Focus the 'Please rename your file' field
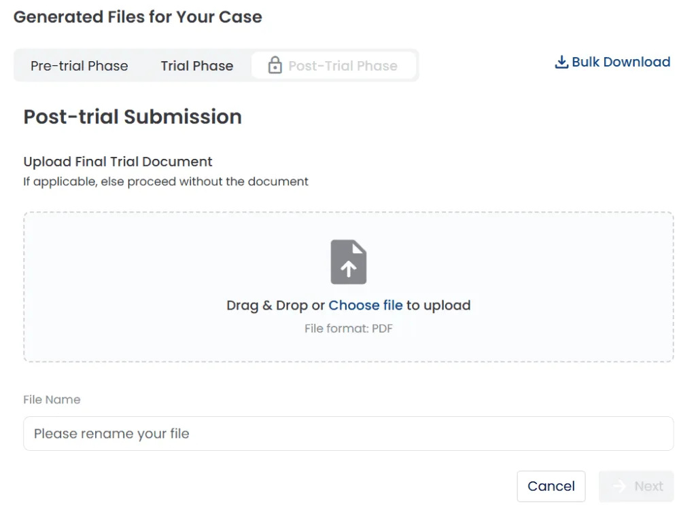696x514 pixels. (x=349, y=433)
